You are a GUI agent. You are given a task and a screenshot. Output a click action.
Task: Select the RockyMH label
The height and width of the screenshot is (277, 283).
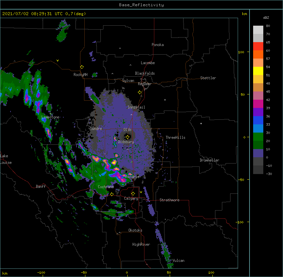point(80,75)
